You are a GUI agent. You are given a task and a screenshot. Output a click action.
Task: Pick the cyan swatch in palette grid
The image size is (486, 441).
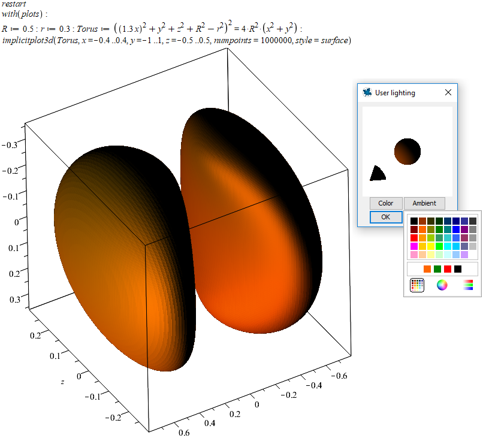click(448, 246)
